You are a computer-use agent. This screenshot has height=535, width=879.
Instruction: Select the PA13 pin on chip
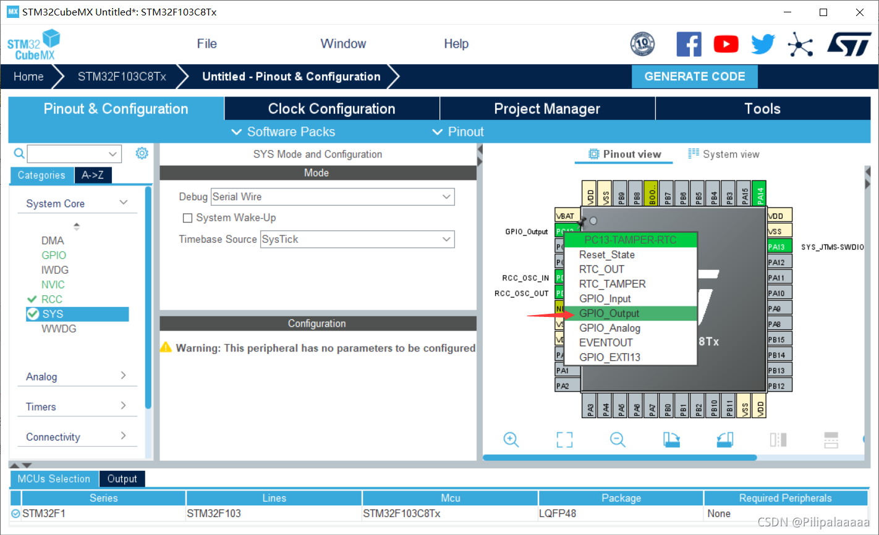point(779,246)
